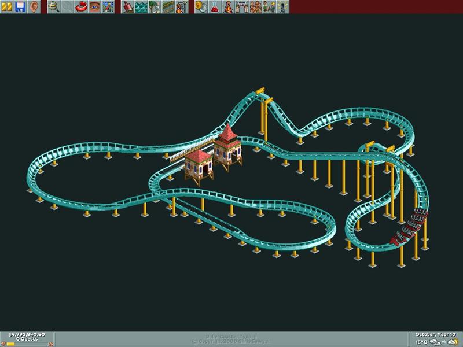
Task: Click the tower icon with light rays
Action: point(283,7)
